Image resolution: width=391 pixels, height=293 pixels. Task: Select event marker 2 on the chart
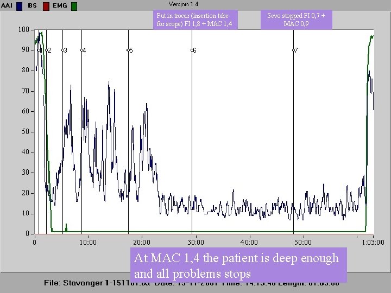click(x=48, y=50)
